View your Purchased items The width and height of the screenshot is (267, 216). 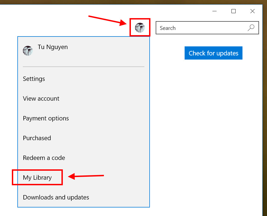click(37, 138)
